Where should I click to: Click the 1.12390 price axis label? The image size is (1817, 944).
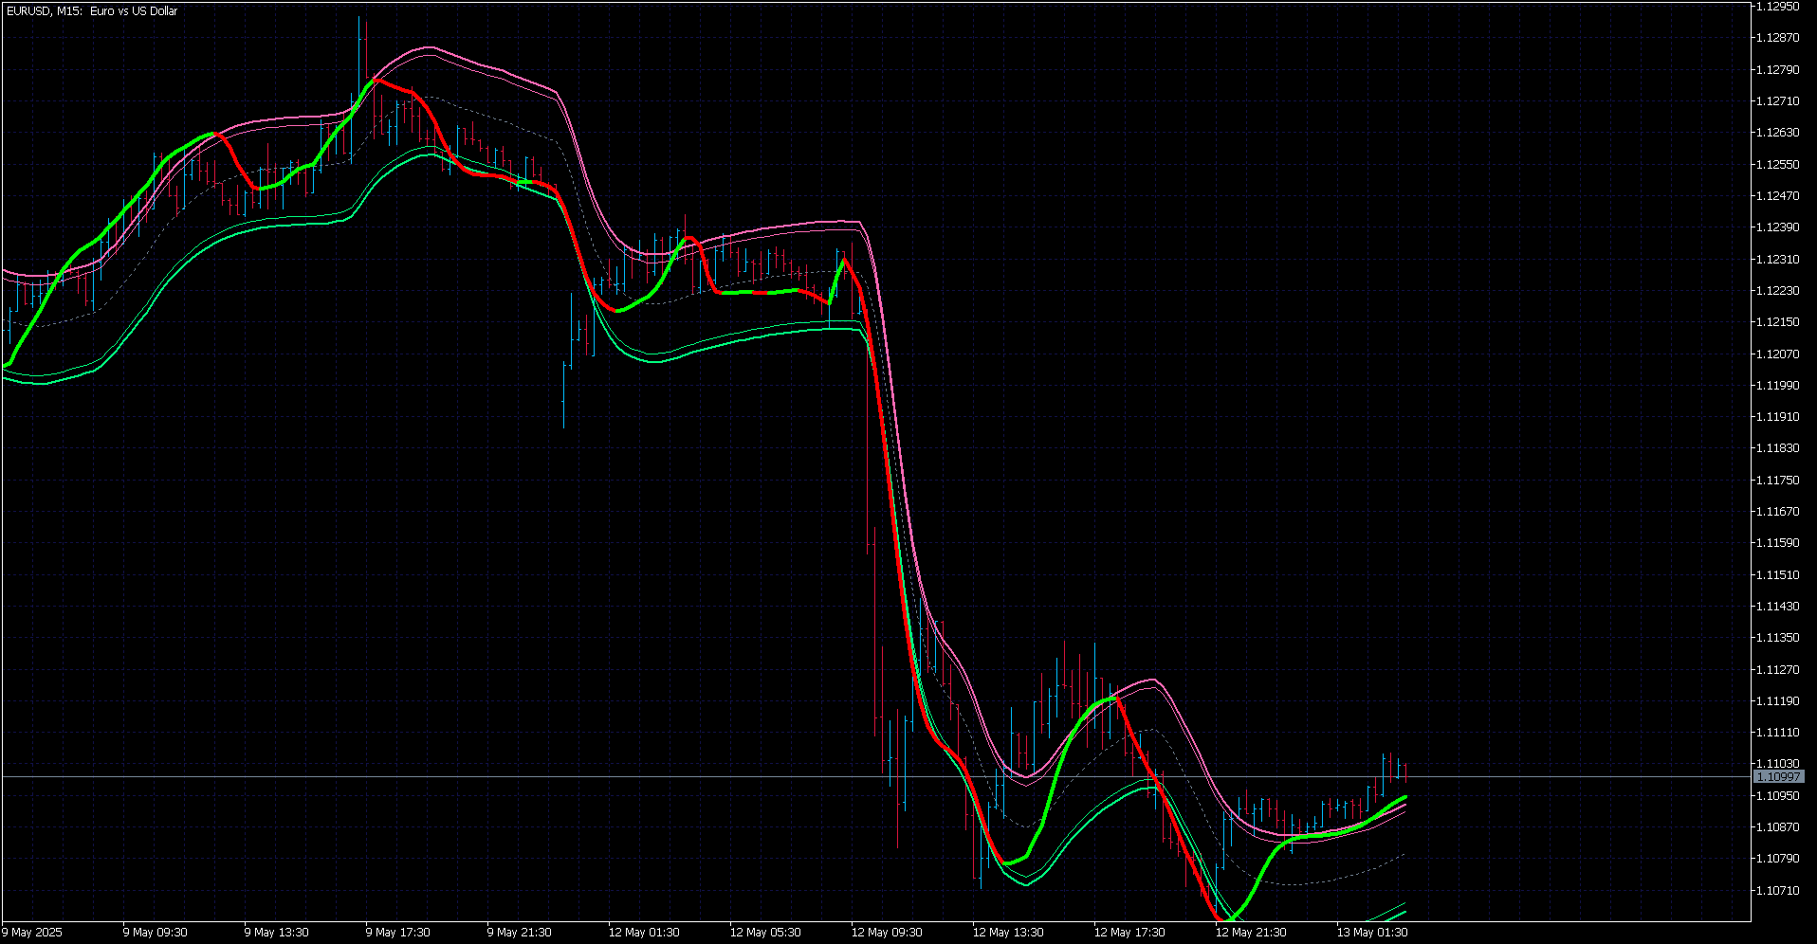tap(1778, 227)
